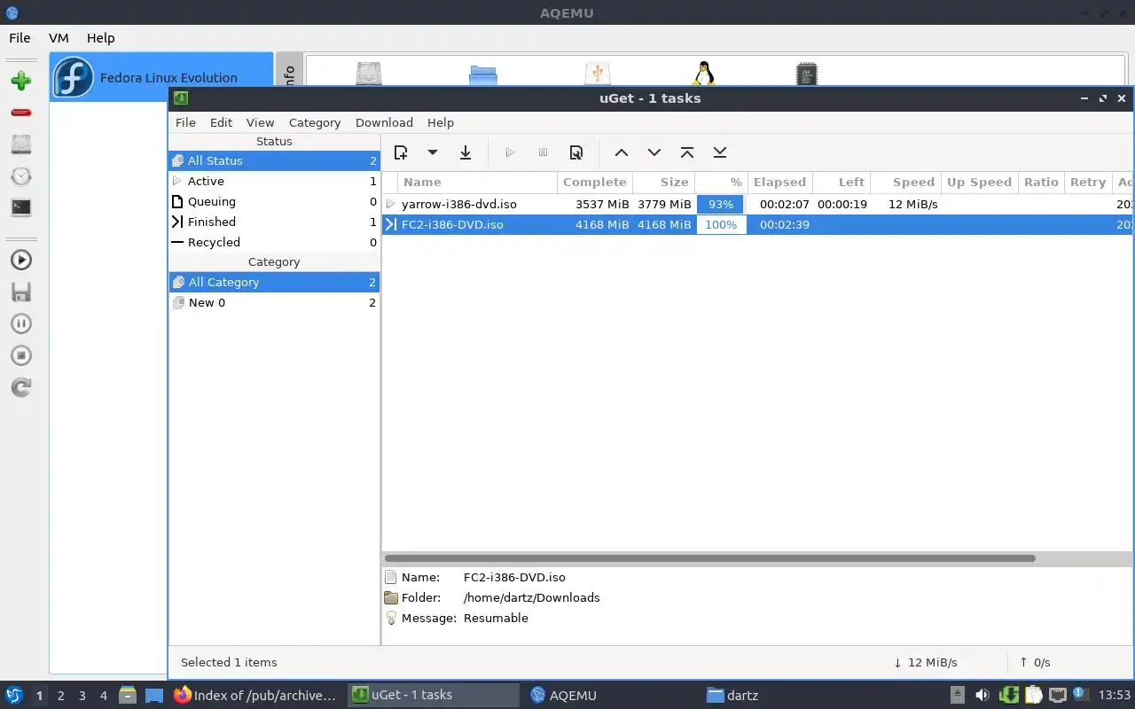Viewport: 1135px width, 709px height.
Task: Click uGet save/download-all toolbar icon
Action: [466, 152]
